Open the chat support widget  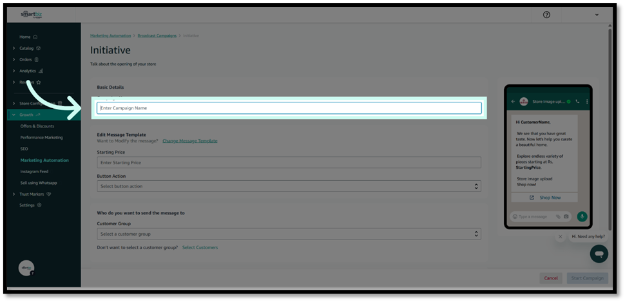599,254
